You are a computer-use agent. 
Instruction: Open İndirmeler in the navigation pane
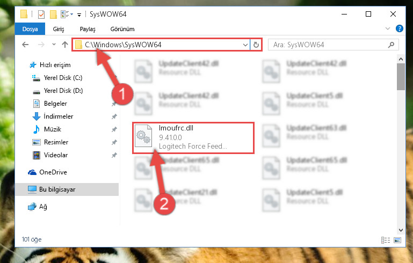59,116
